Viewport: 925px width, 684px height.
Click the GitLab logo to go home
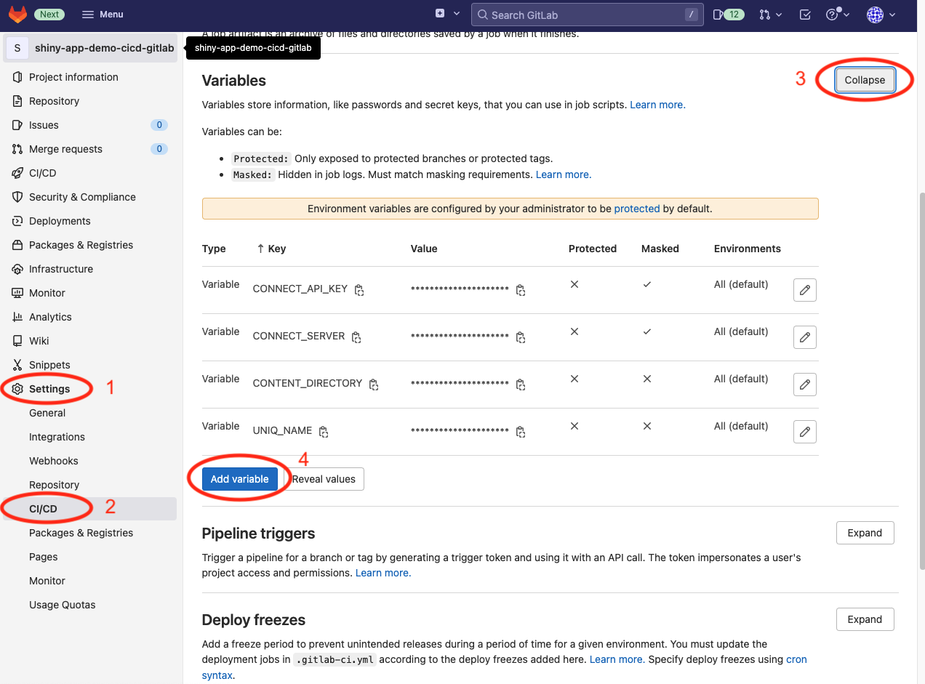[17, 14]
